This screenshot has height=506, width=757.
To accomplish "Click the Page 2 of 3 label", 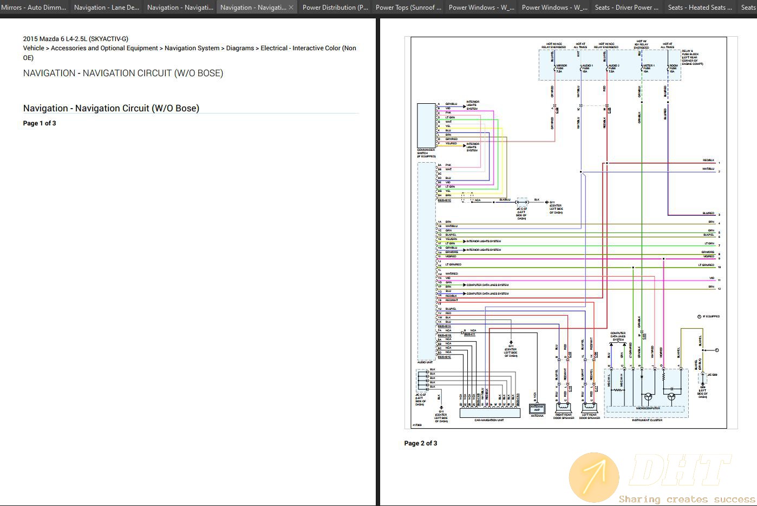I will tap(421, 443).
